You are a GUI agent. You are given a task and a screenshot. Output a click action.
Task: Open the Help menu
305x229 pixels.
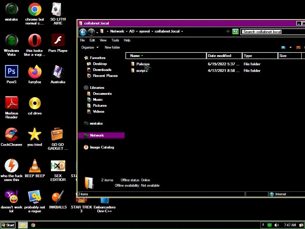(x=127, y=40)
